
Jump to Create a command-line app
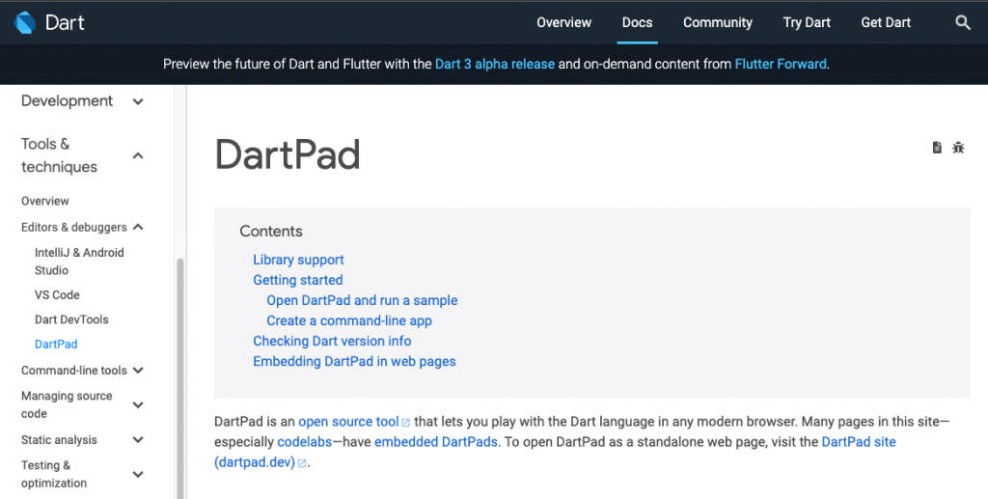(349, 320)
